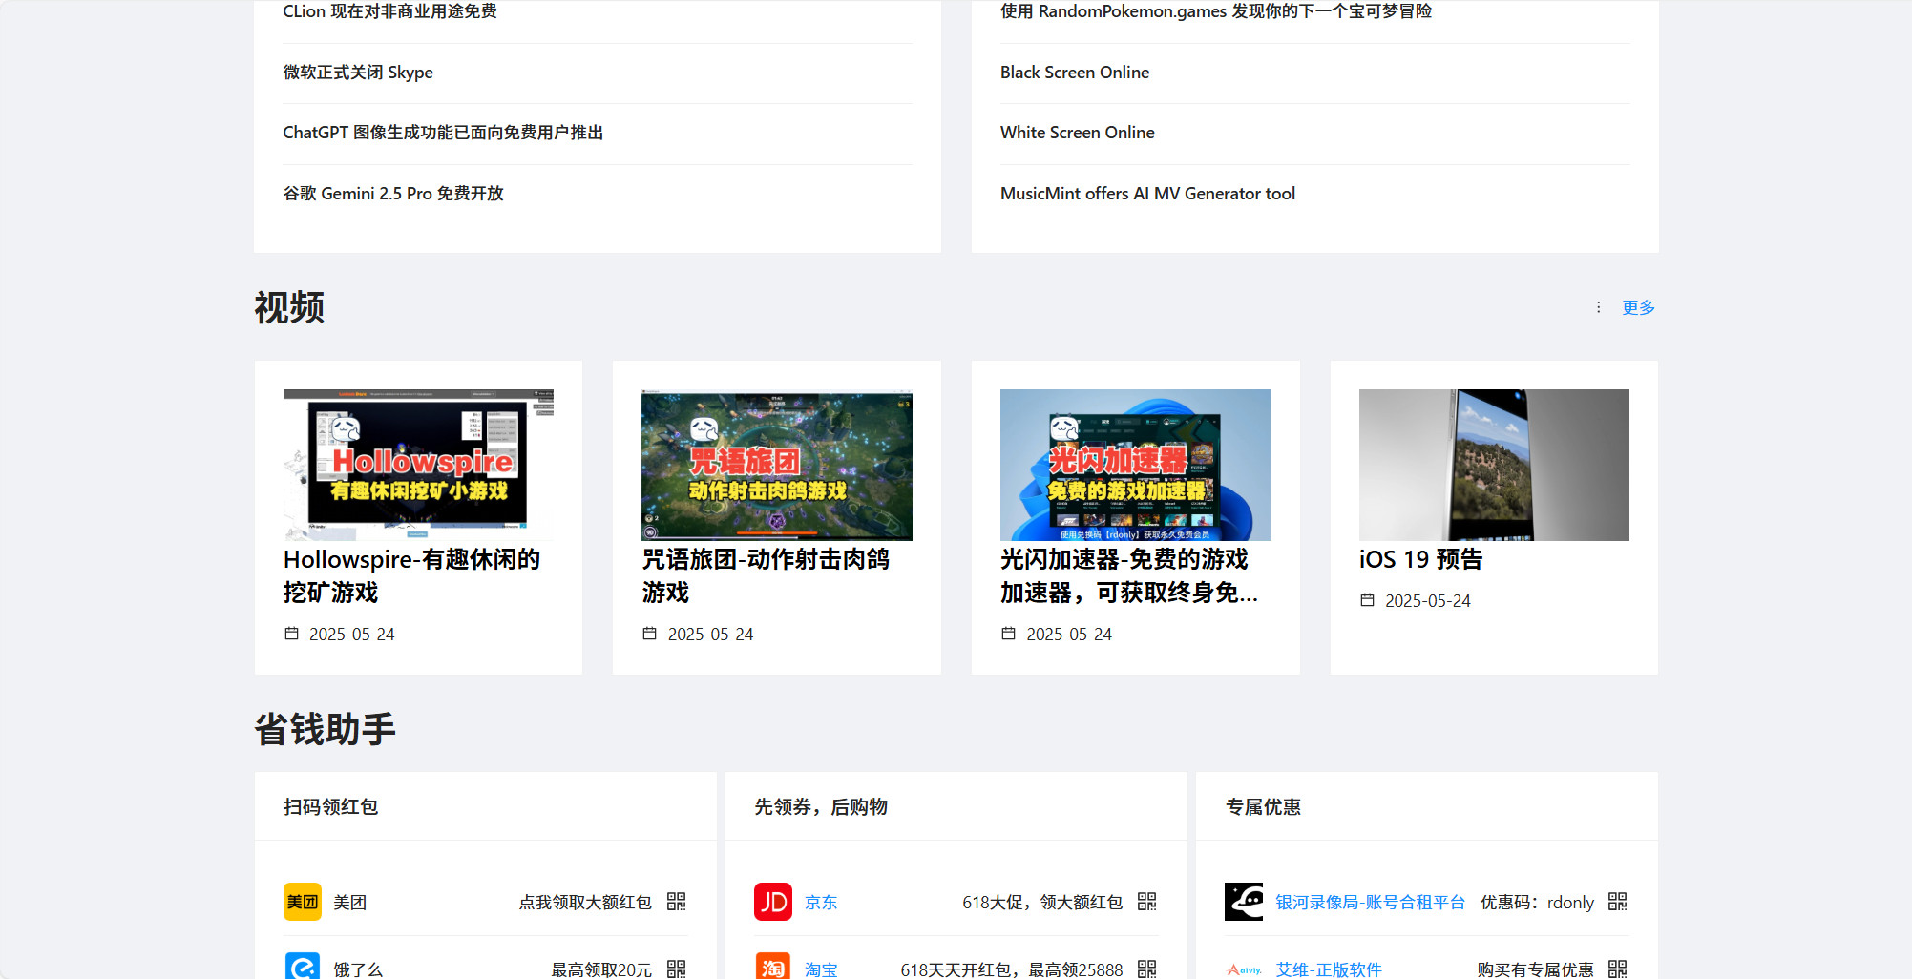Open CLion 现在对非商业用途免费 article
Viewport: 1912px width, 979px height.
click(390, 11)
